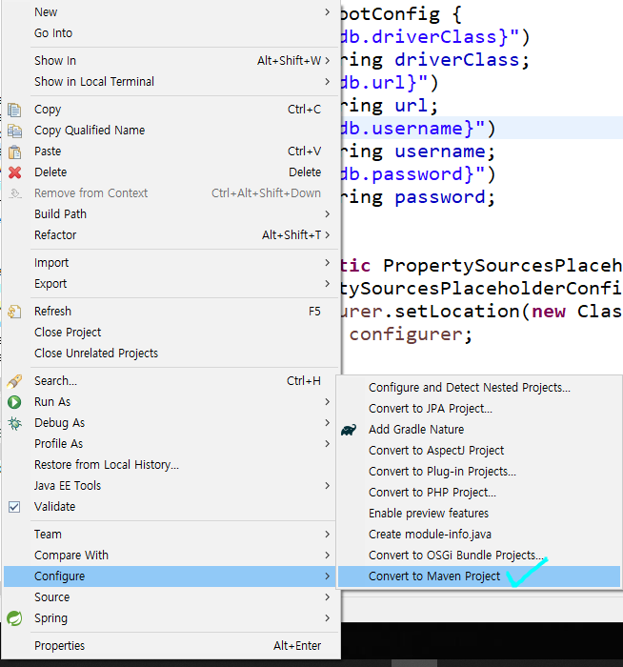The image size is (623, 667).
Task: Expand the Import submenu arrow
Action: [x=327, y=263]
